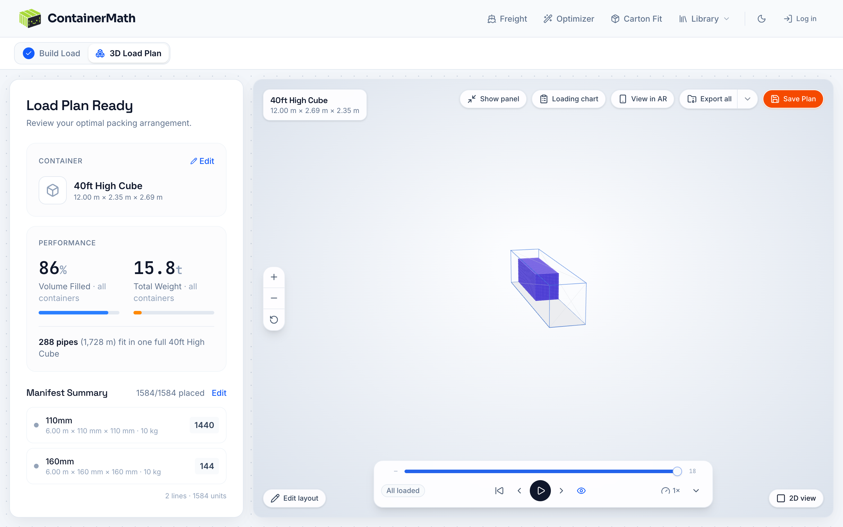Click the All loaded status chip

(x=403, y=490)
